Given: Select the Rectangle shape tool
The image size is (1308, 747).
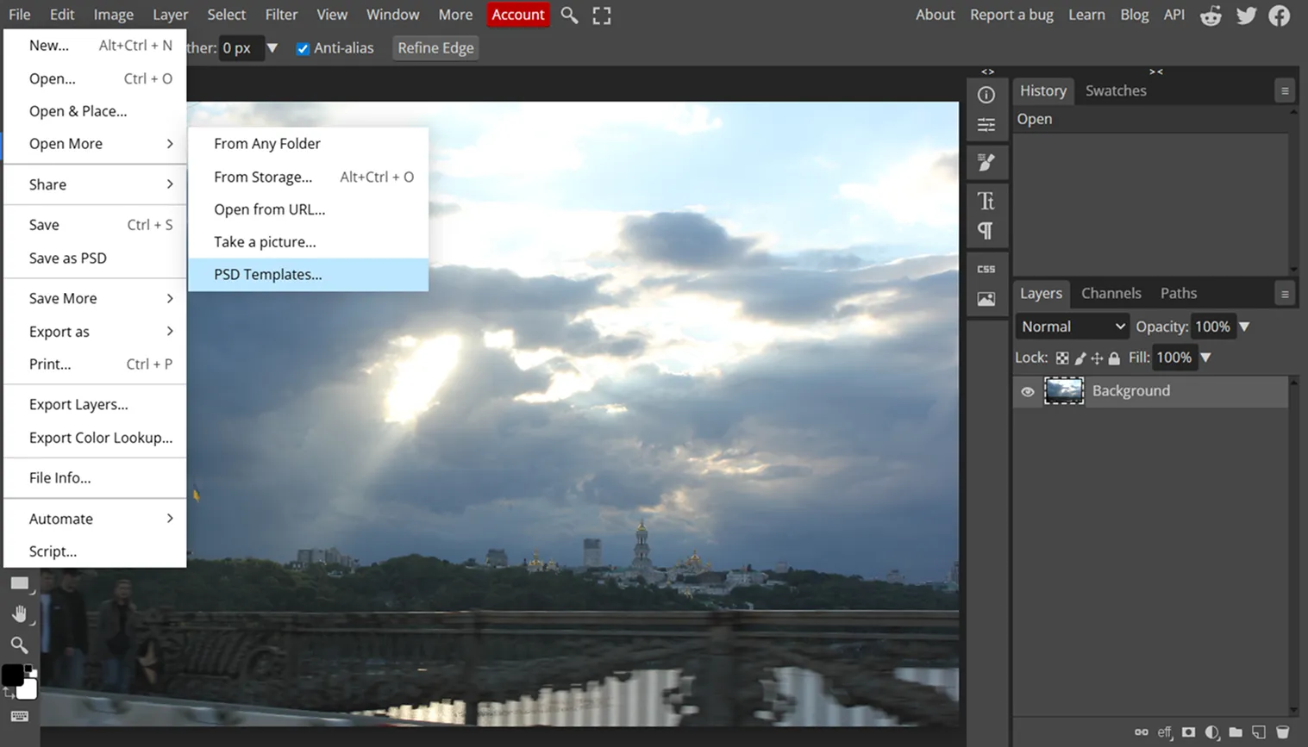Looking at the screenshot, I should (19, 583).
